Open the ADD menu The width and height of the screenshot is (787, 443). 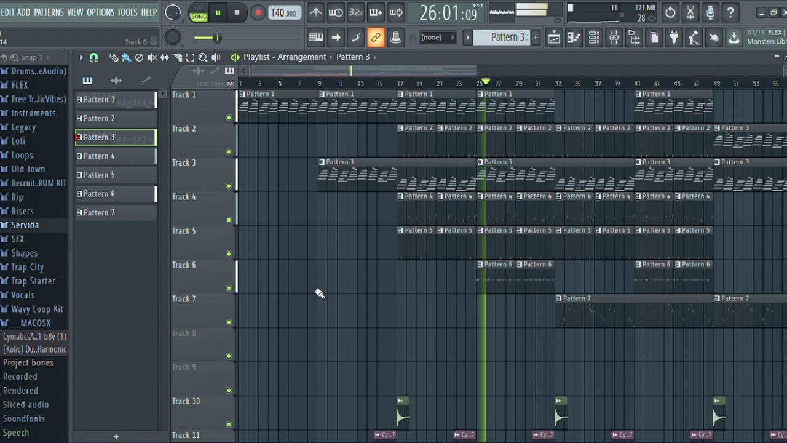pos(23,12)
